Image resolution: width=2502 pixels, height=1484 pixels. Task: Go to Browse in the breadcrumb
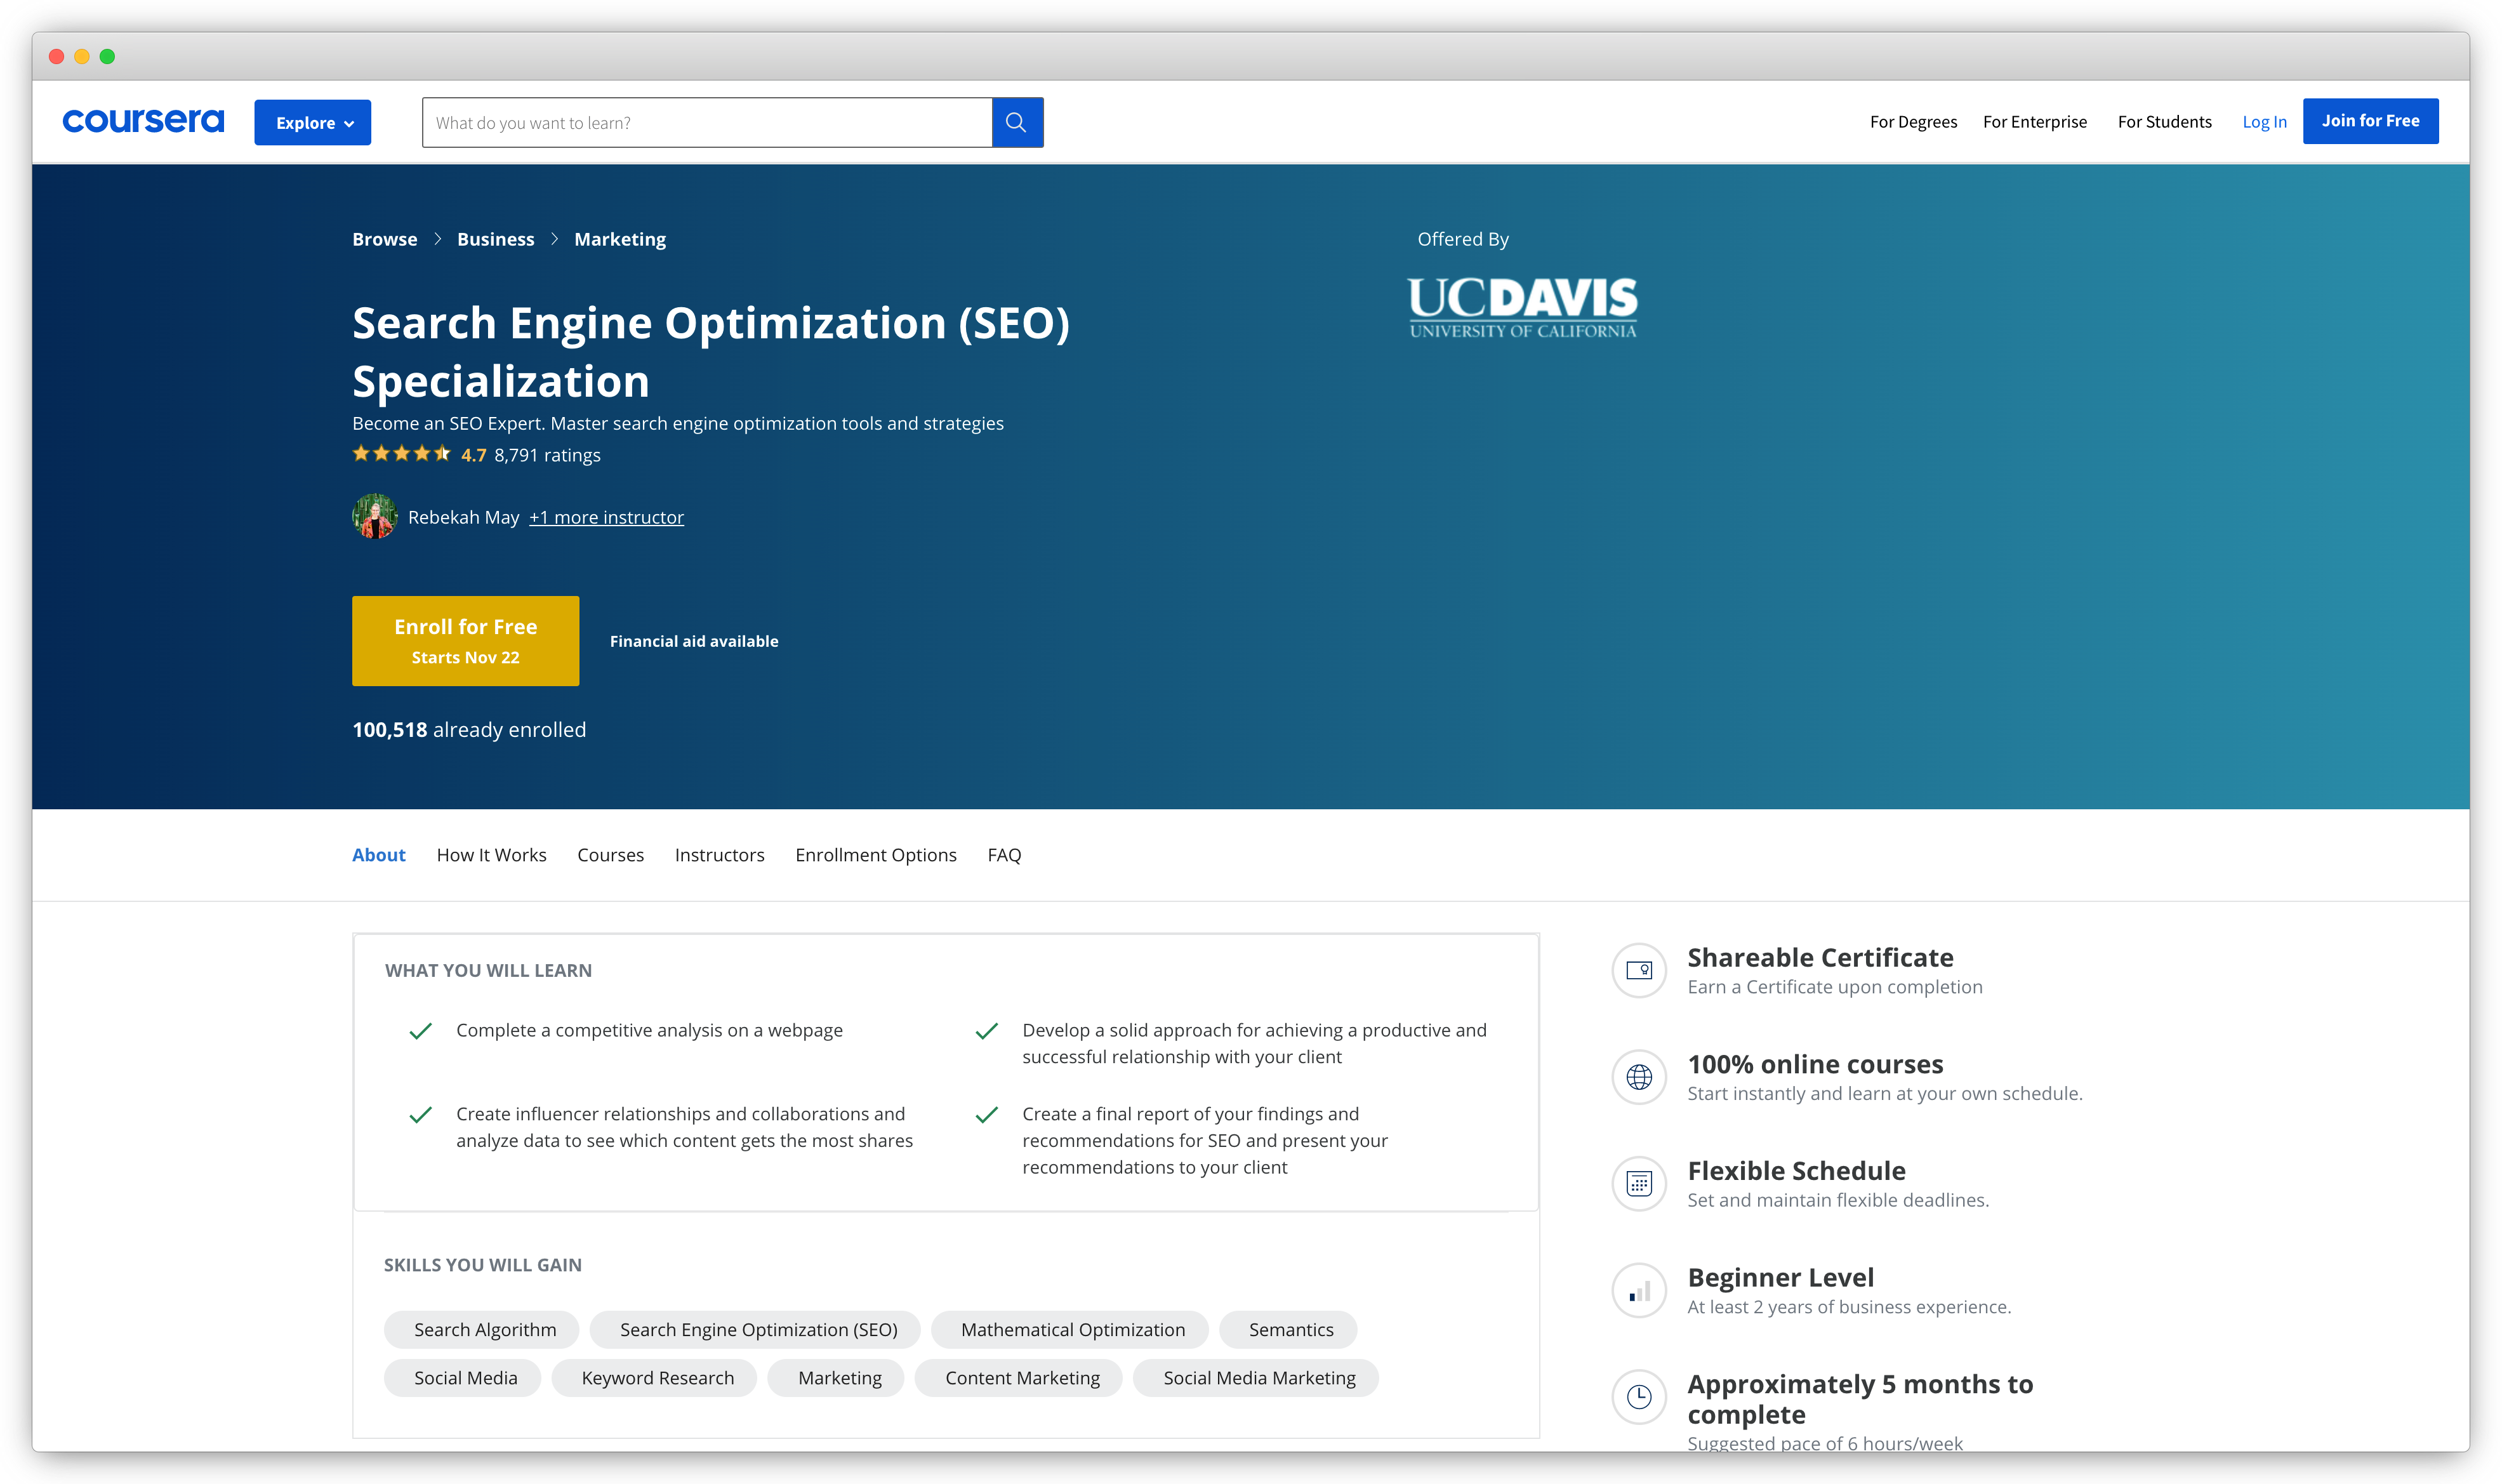click(384, 239)
